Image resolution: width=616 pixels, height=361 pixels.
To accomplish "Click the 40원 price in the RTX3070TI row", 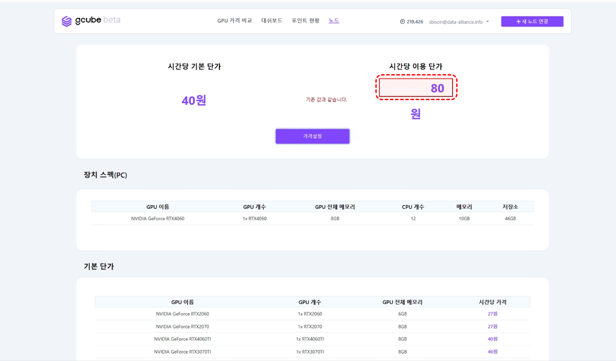I will [492, 352].
